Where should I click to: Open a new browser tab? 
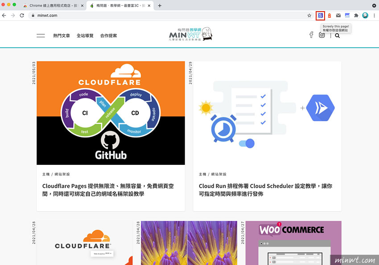pyautogui.click(x=160, y=5)
